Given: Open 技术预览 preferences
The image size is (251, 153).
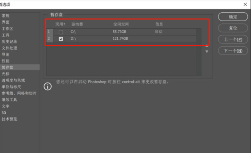Looking at the screenshot, I should [x=9, y=119].
